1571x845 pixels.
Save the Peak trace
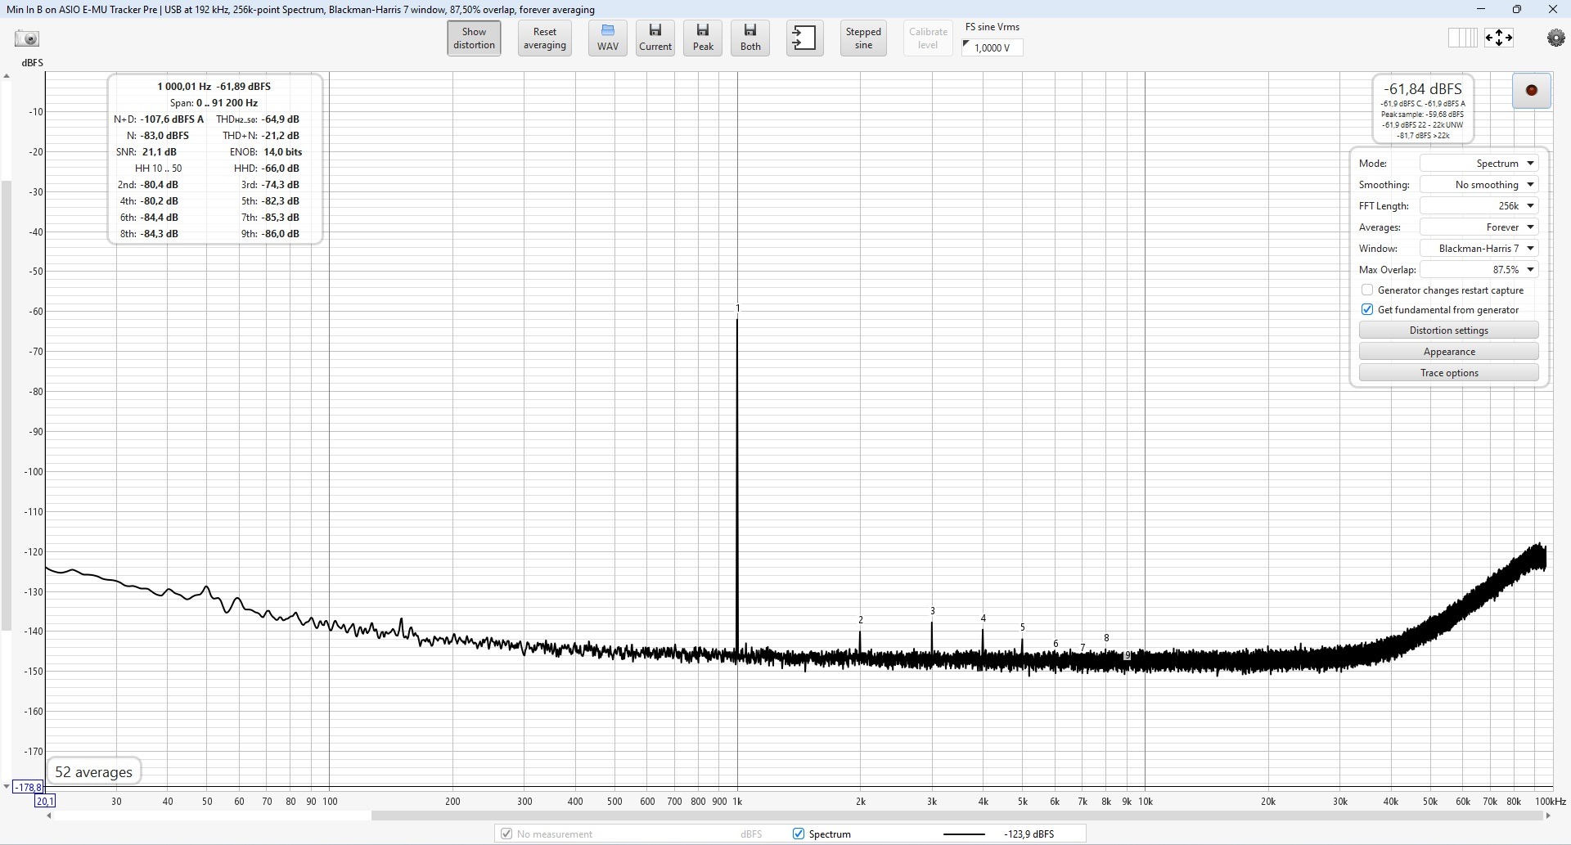[703, 38]
